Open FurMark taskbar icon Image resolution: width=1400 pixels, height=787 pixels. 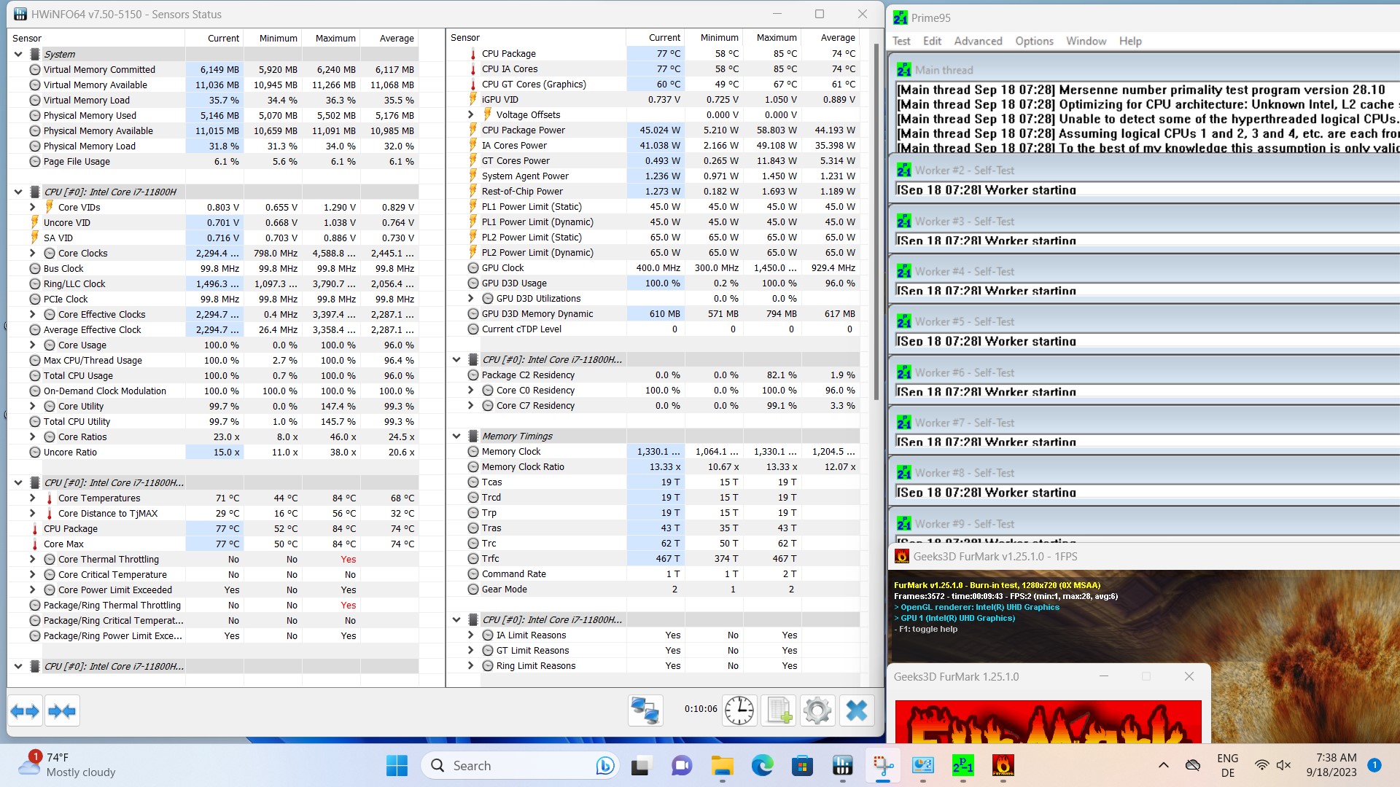coord(1003,765)
